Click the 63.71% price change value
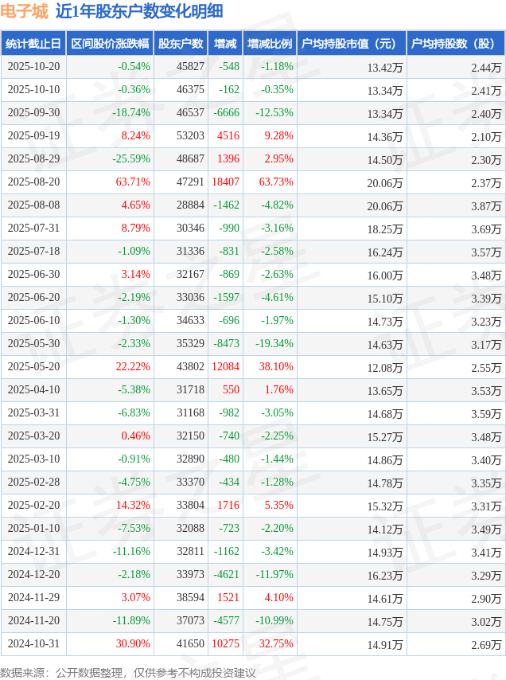This screenshot has height=680, width=506. [x=133, y=182]
